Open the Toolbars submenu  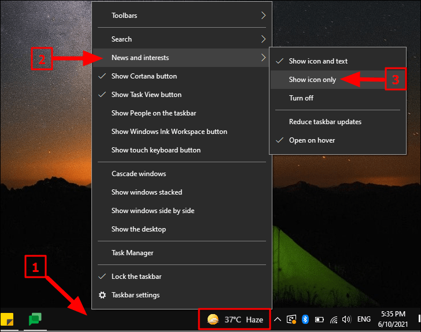[182, 16]
